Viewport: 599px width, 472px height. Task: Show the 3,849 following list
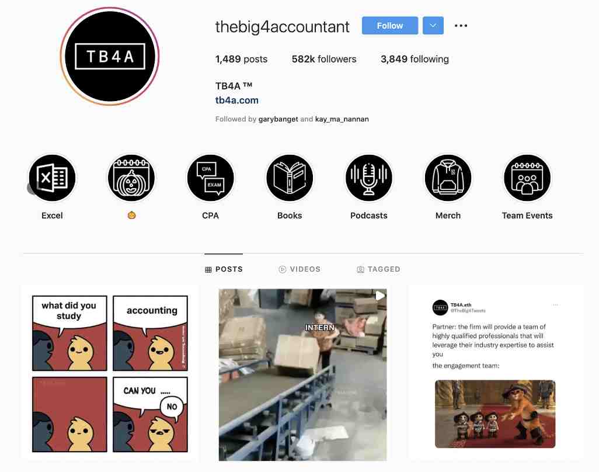[x=415, y=59]
